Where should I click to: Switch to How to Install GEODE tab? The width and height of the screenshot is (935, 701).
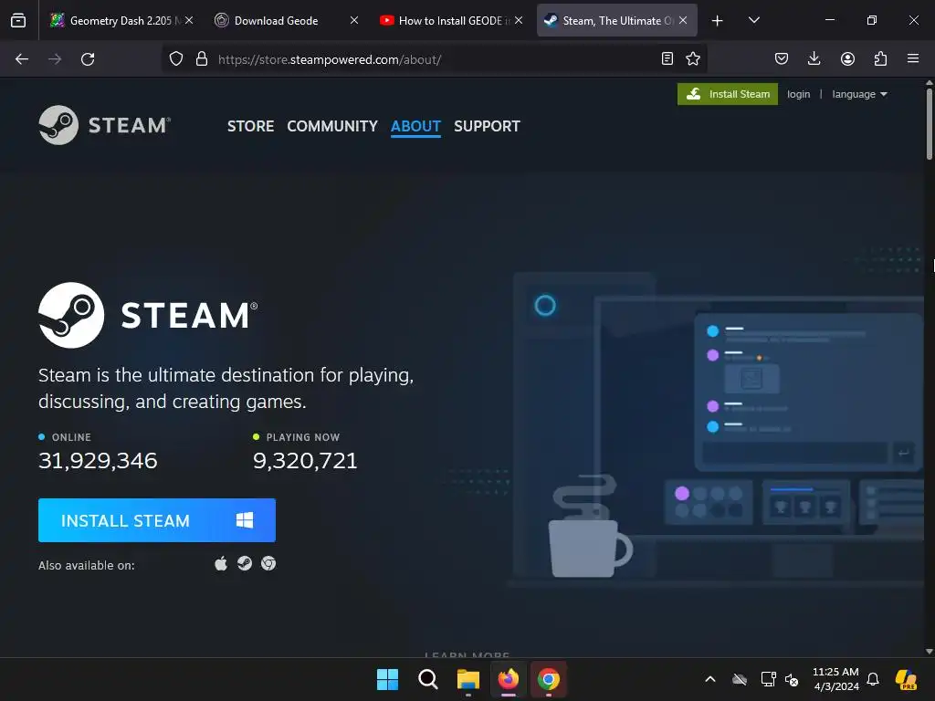click(x=451, y=20)
